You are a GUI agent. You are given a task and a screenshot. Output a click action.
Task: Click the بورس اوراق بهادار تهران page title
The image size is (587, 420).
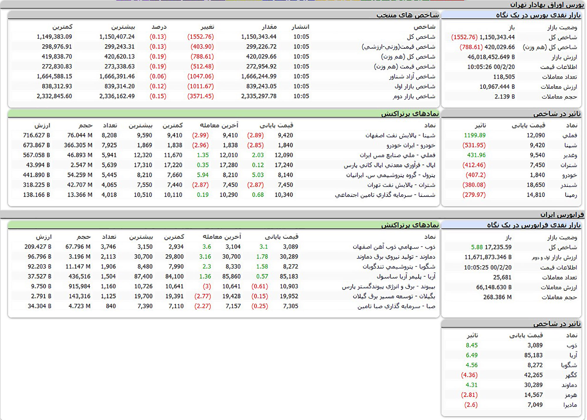547,5
